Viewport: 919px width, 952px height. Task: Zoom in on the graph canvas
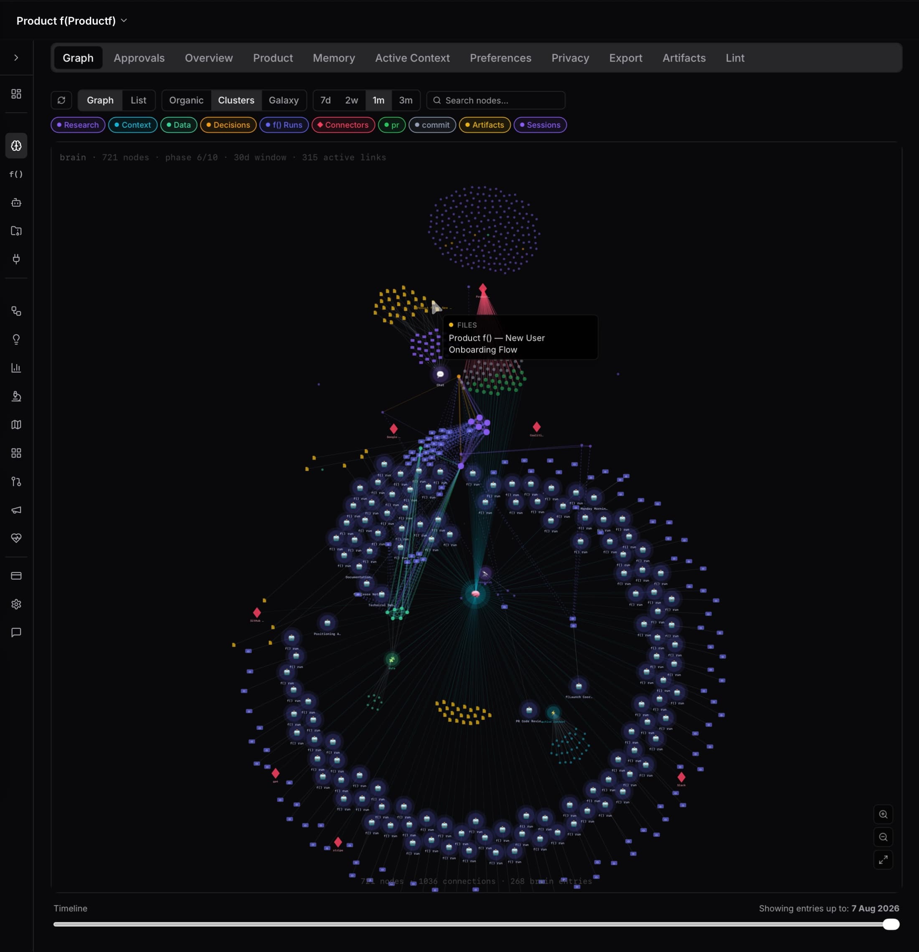(x=883, y=814)
